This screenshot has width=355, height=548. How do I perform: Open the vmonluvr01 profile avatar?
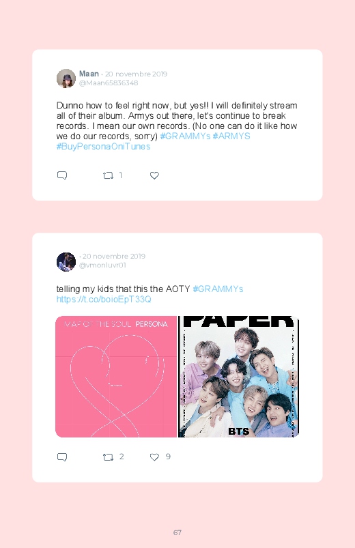coord(66,262)
